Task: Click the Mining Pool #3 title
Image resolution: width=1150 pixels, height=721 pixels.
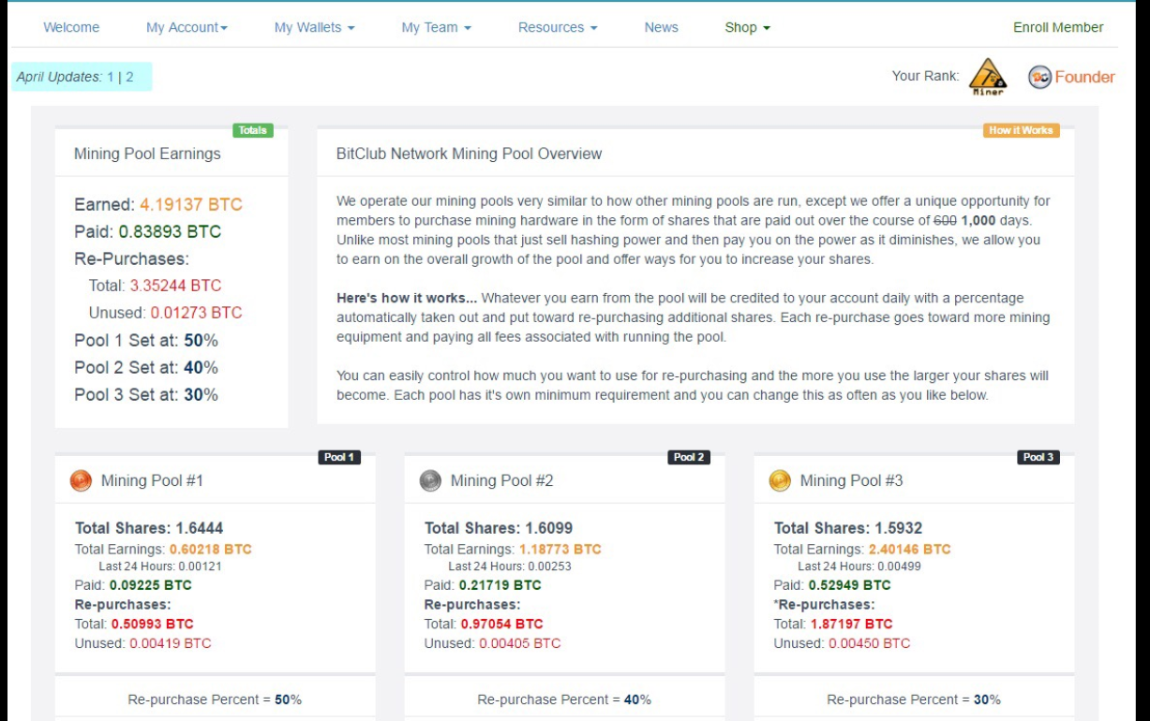Action: point(851,480)
